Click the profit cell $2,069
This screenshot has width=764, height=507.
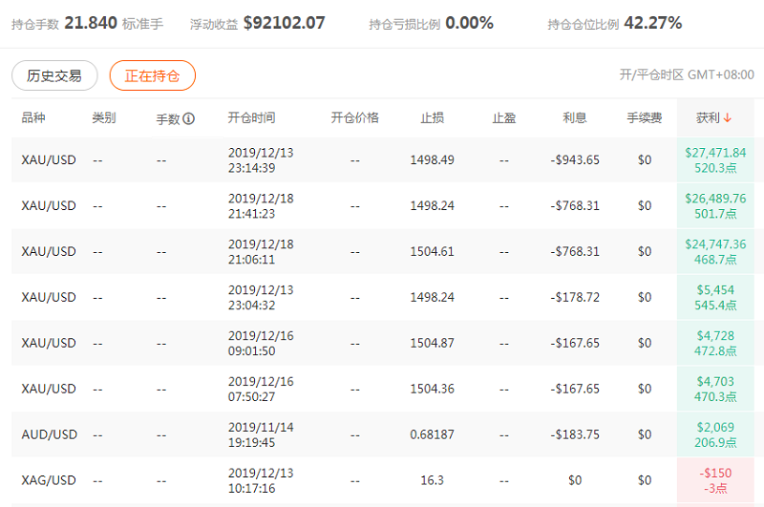pos(715,435)
